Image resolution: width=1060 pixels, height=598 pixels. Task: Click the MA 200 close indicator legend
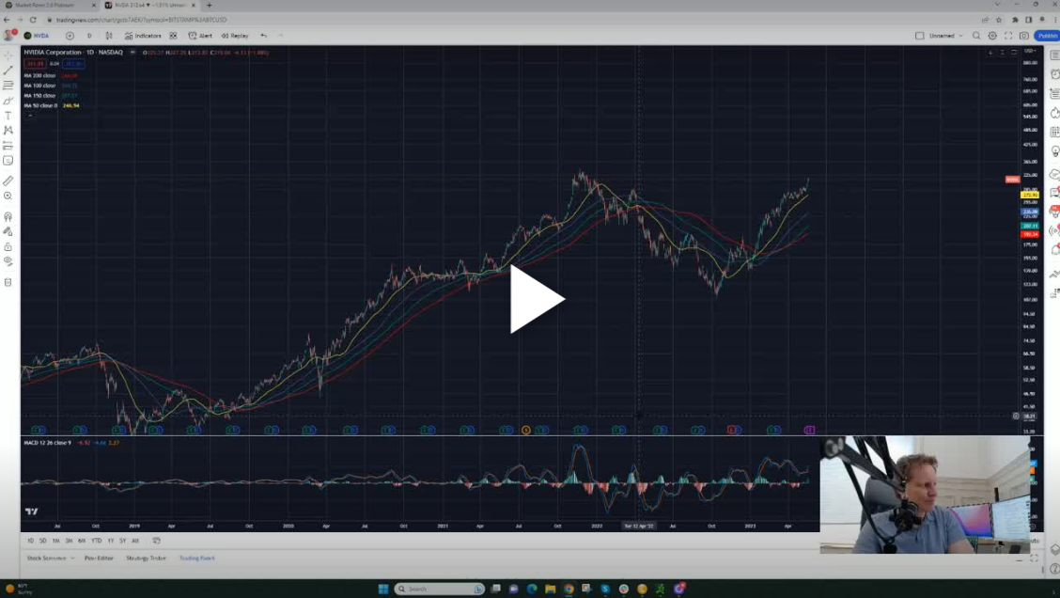click(39, 76)
